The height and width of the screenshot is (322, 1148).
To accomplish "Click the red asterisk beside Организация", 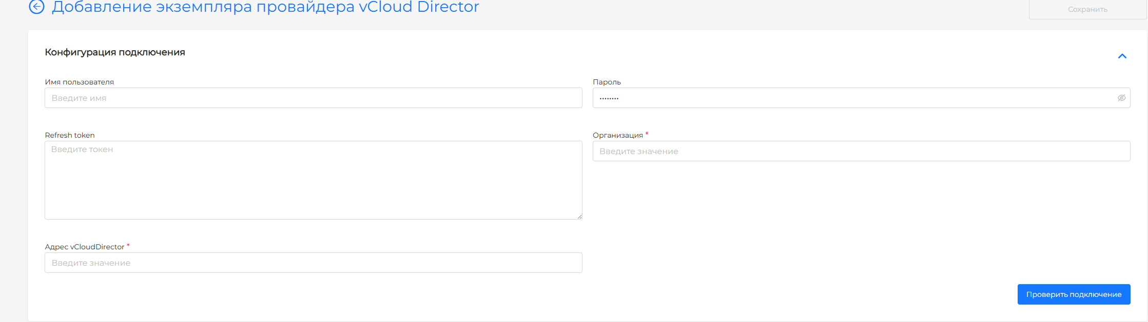I will pyautogui.click(x=647, y=134).
